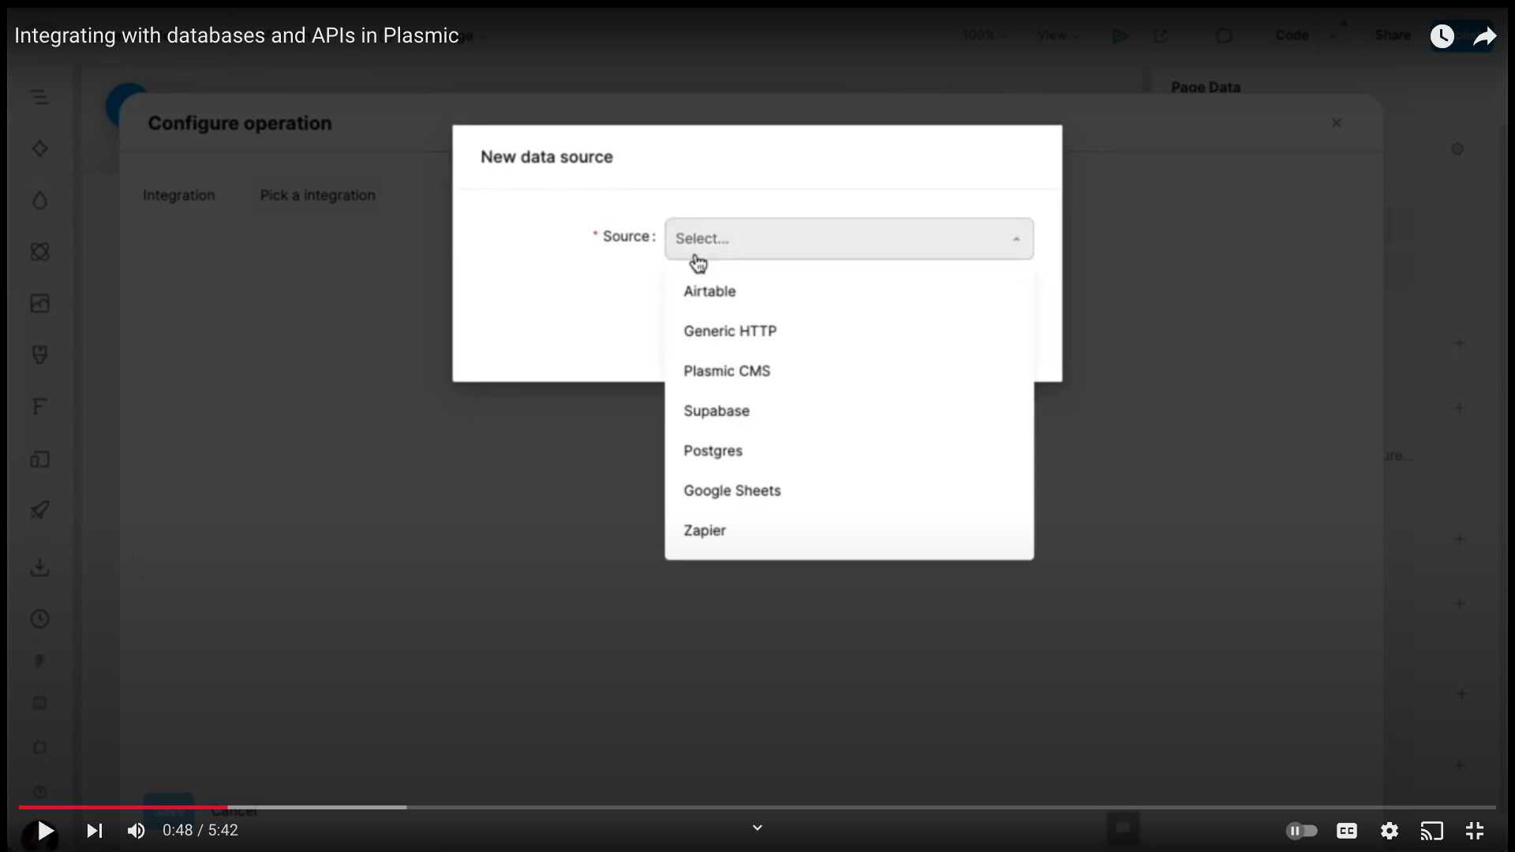This screenshot has width=1515, height=852.
Task: Open video settings gear
Action: [1390, 831]
